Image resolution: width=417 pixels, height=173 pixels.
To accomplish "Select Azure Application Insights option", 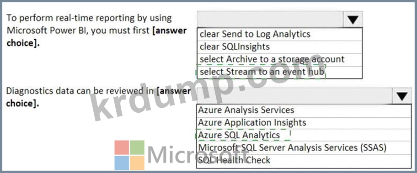I will pos(304,123).
